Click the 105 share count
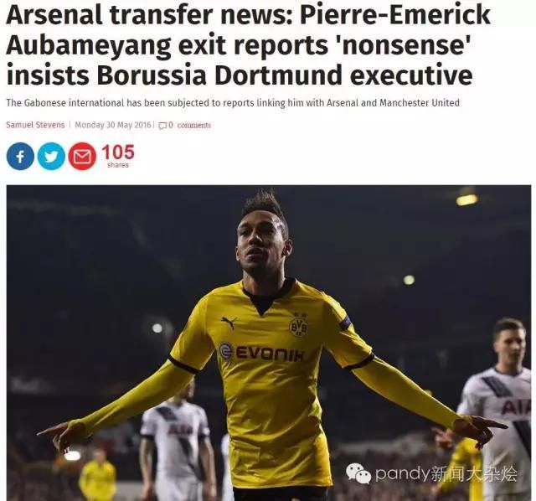Image resolution: width=536 pixels, height=501 pixels. 118,152
